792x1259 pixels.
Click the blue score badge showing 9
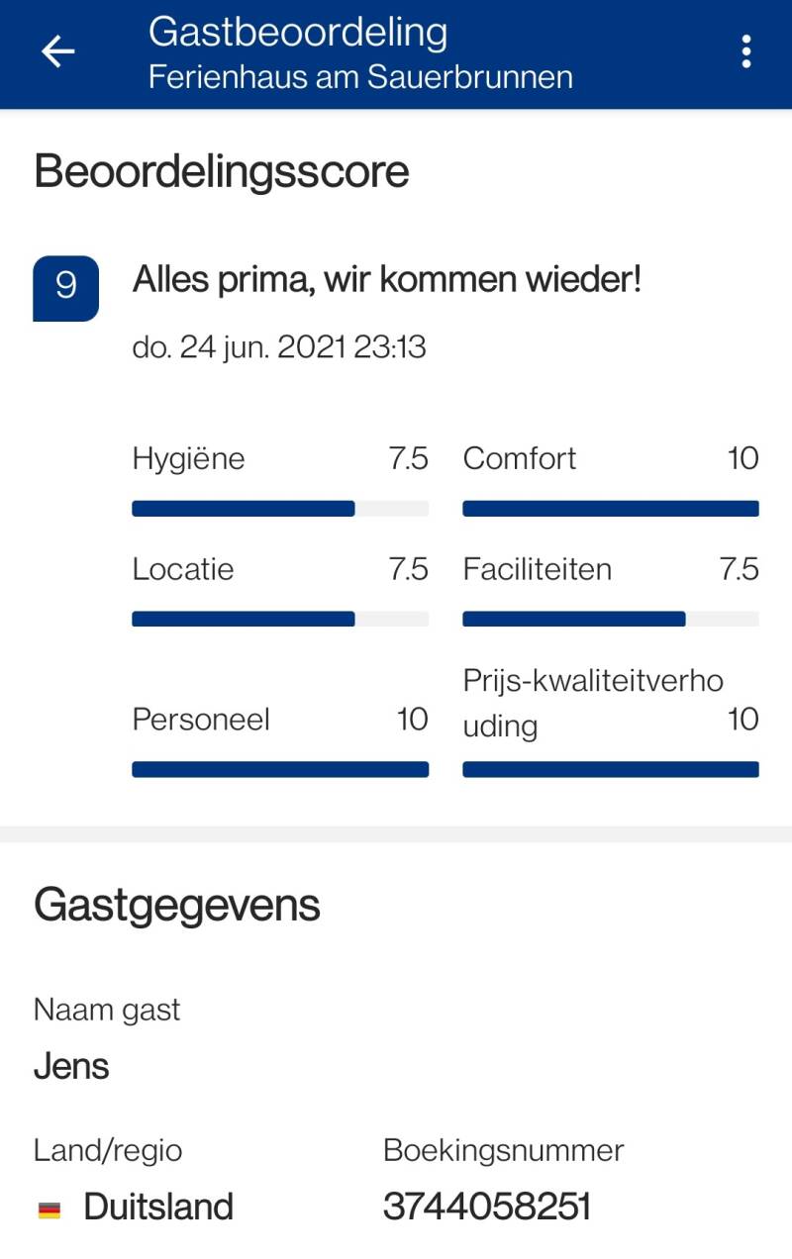65,288
